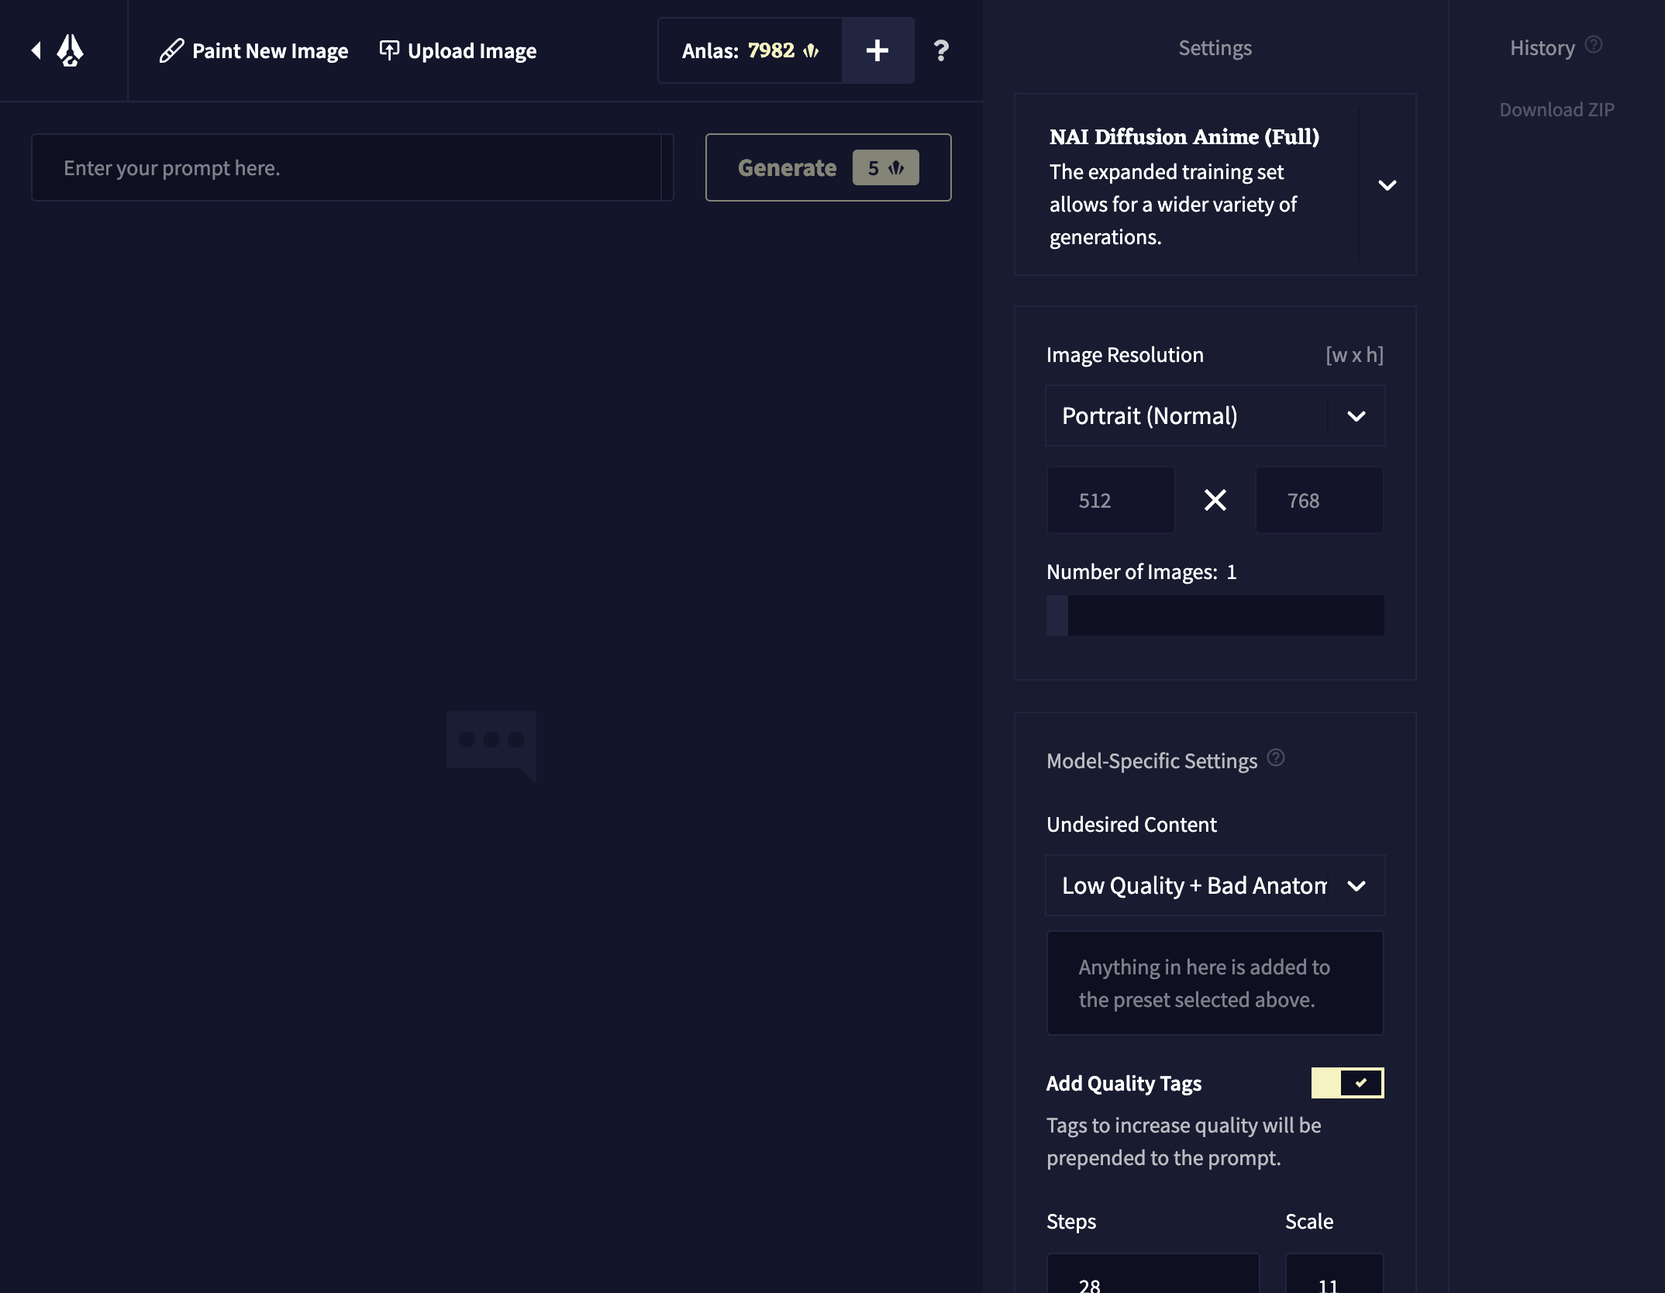The width and height of the screenshot is (1665, 1293).
Task: Click the plus icon to add Anlas
Action: 877,50
